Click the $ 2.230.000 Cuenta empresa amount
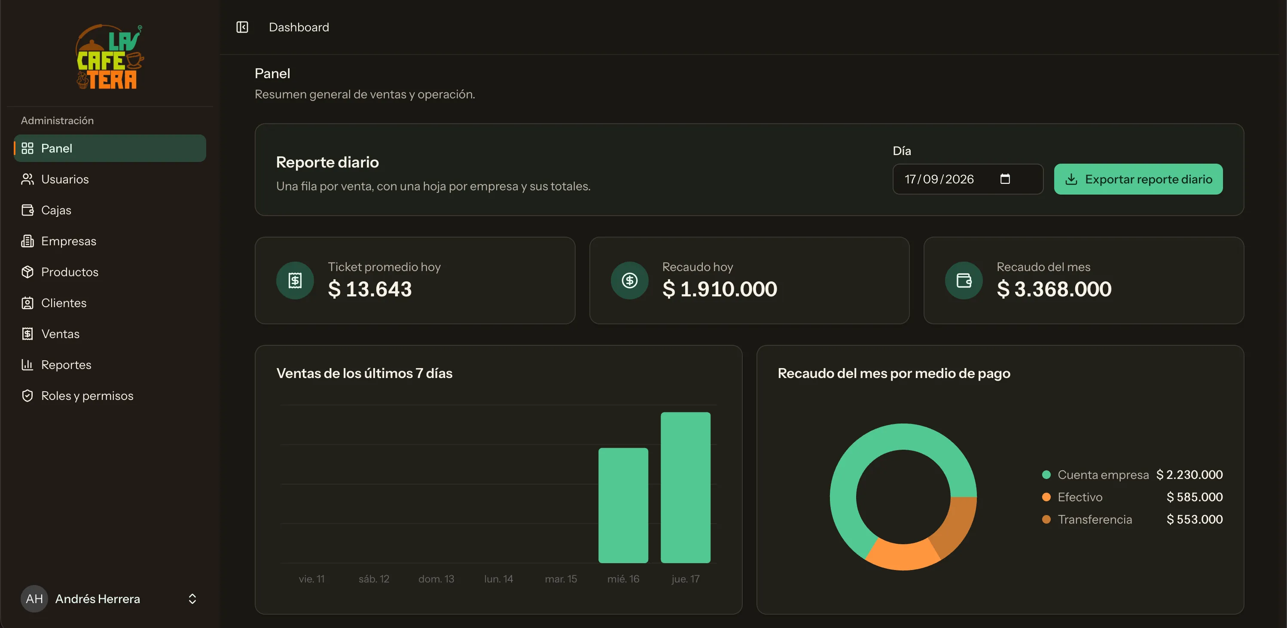Viewport: 1287px width, 628px height. coord(1189,475)
